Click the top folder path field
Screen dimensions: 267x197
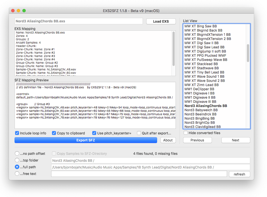150,160
